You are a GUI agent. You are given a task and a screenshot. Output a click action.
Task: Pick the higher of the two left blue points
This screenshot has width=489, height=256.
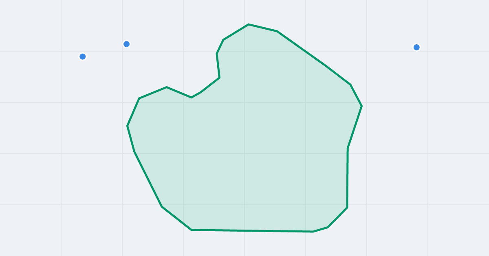[126, 44]
